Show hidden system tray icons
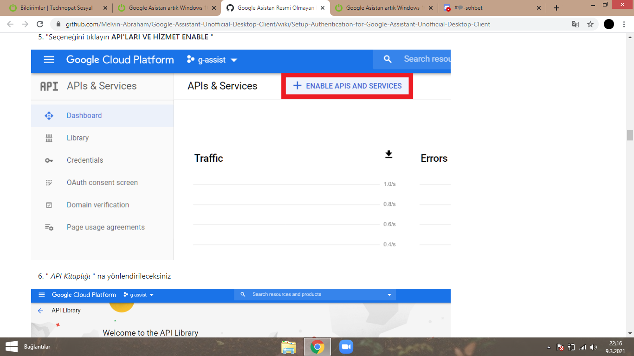This screenshot has width=634, height=356. [x=549, y=347]
